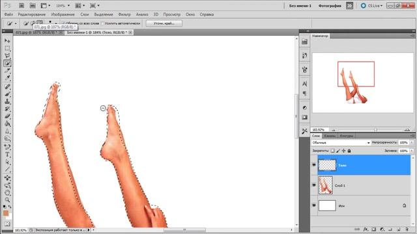This screenshot has width=417, height=234.
Task: Open the Tool Presets dock icon
Action: [304, 131]
